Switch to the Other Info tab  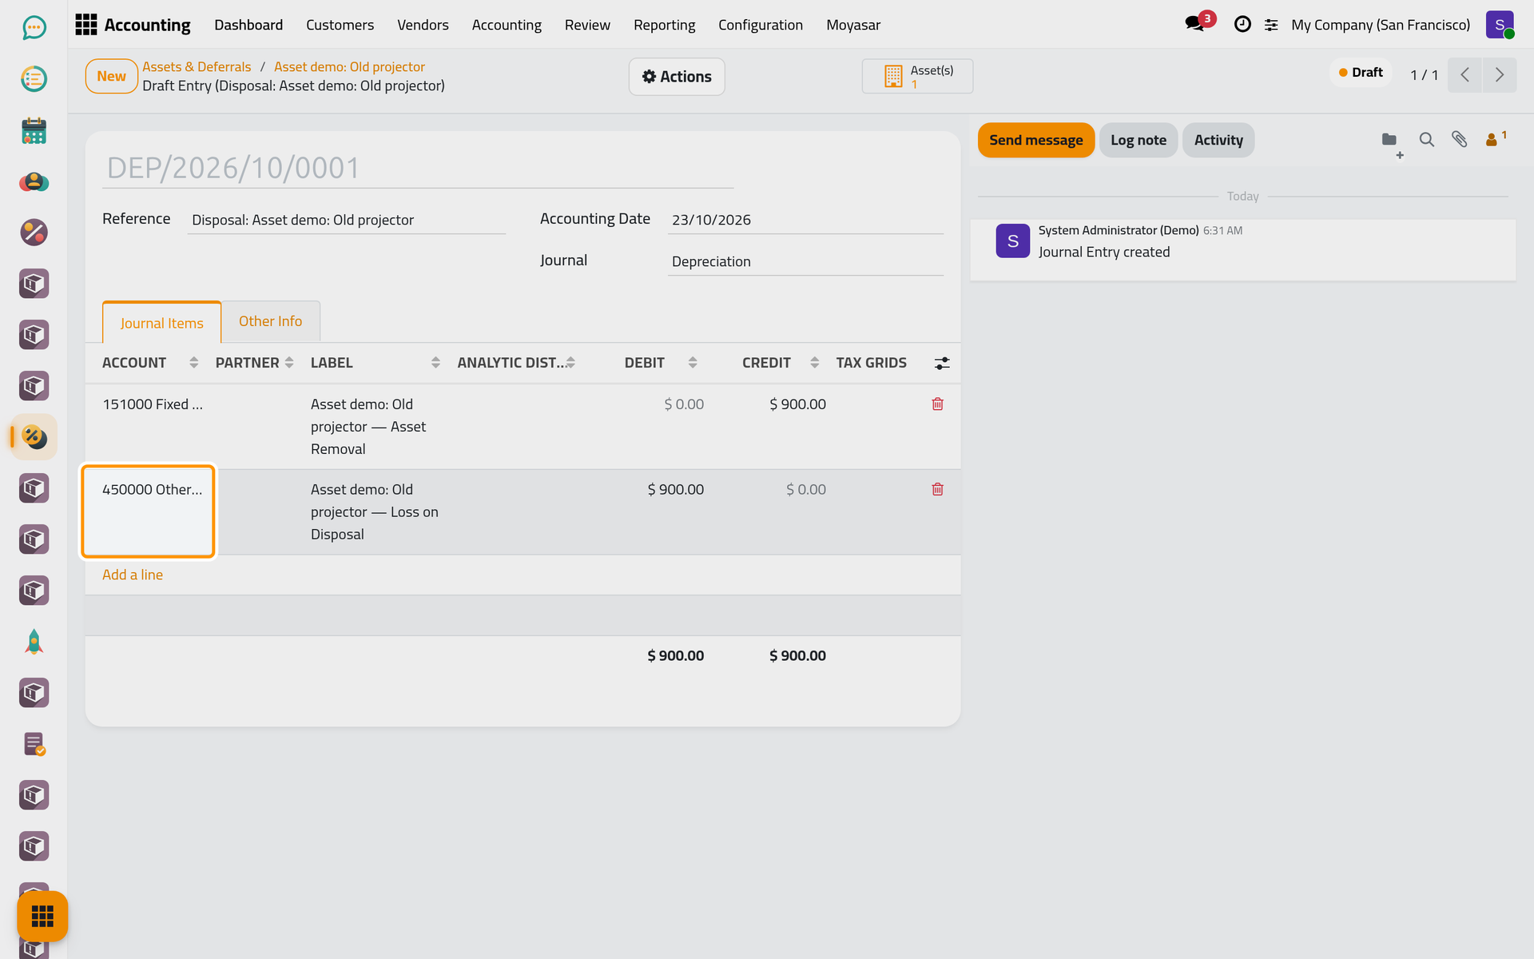click(270, 321)
